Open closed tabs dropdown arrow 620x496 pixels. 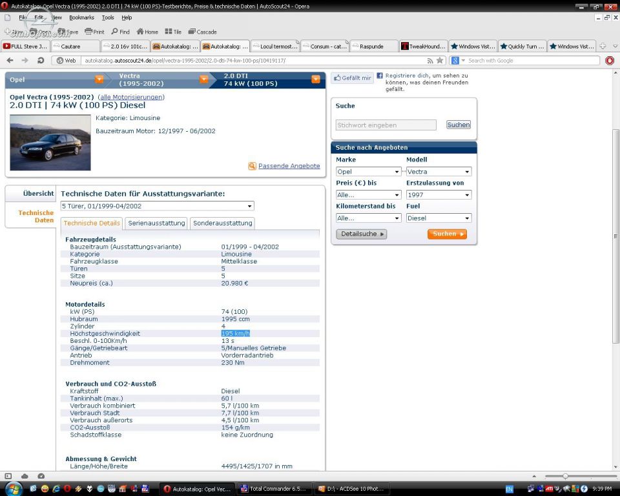(x=615, y=46)
